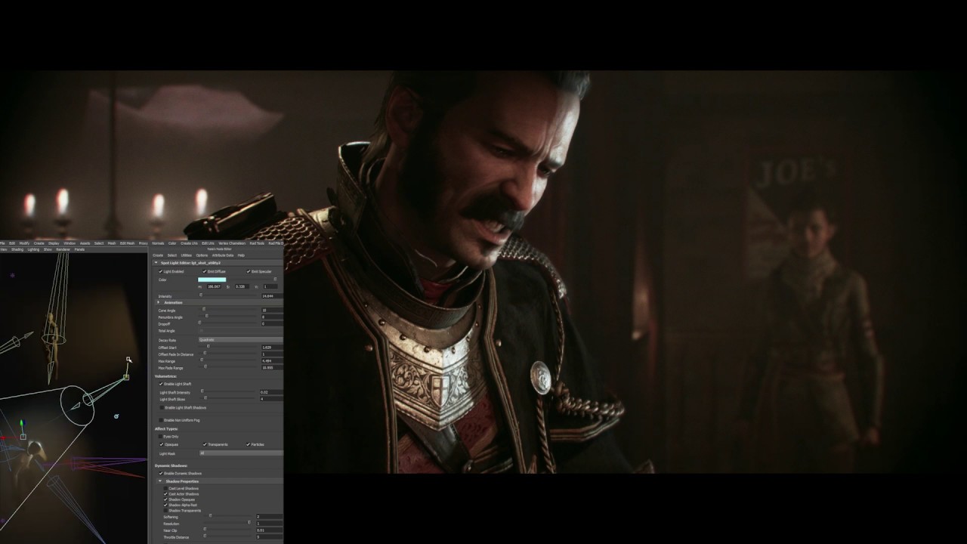This screenshot has height=544, width=967.
Task: Uncheck Cast Actor Shadows
Action: coord(165,493)
